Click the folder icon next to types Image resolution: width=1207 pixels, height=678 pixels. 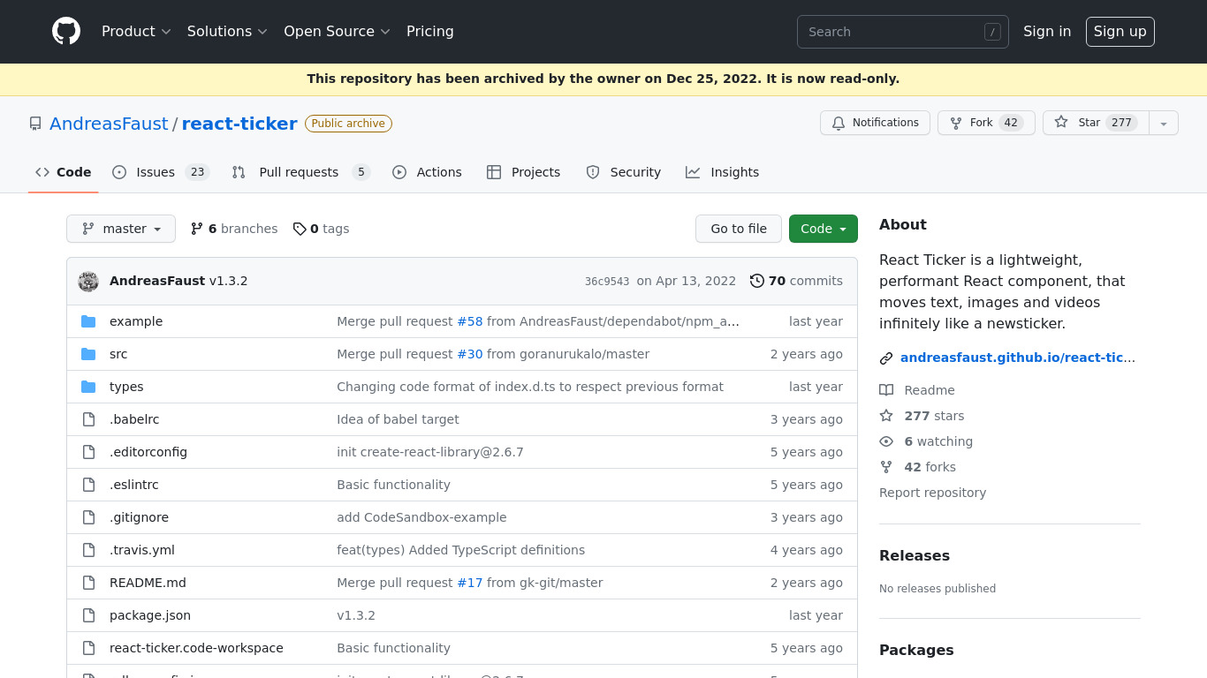click(88, 387)
